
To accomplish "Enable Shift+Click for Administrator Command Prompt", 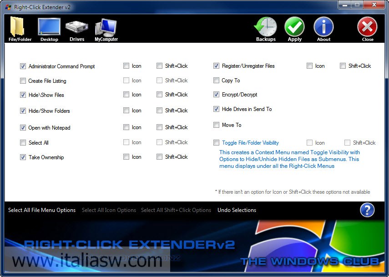I will (160, 65).
